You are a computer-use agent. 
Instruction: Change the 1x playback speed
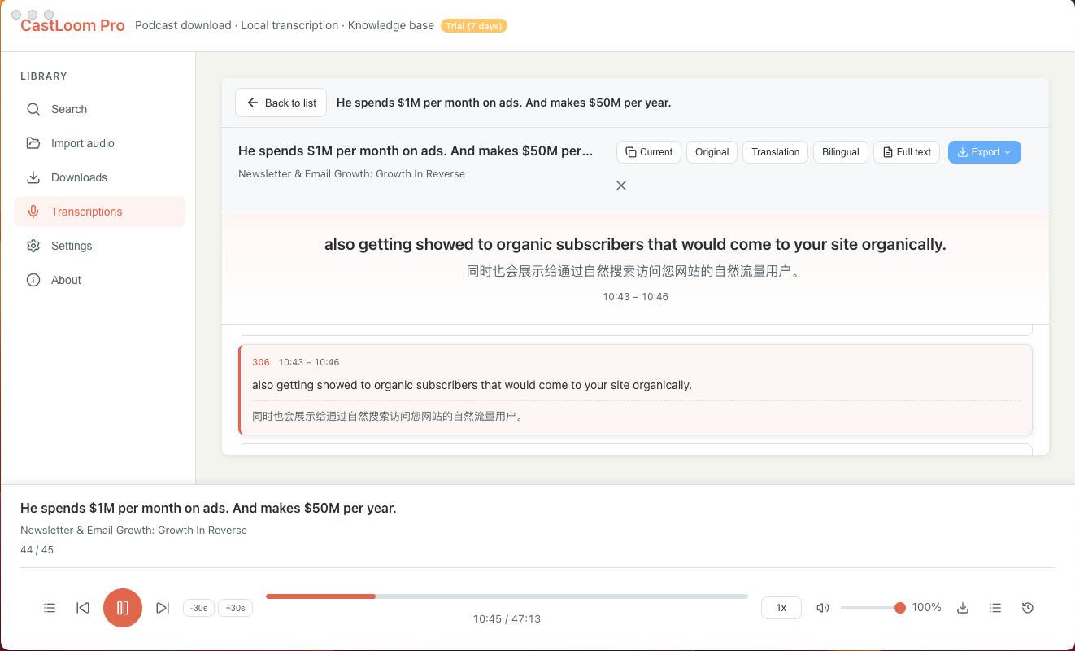pyautogui.click(x=781, y=608)
